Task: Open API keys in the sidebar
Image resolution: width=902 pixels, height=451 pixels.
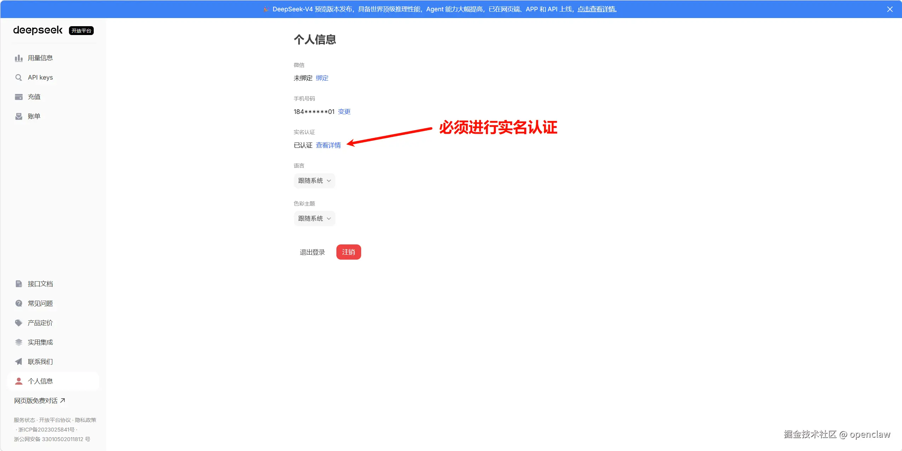Action: pyautogui.click(x=53, y=77)
